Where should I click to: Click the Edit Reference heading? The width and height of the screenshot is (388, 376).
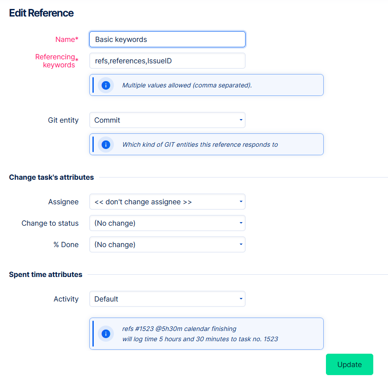pyautogui.click(x=42, y=13)
